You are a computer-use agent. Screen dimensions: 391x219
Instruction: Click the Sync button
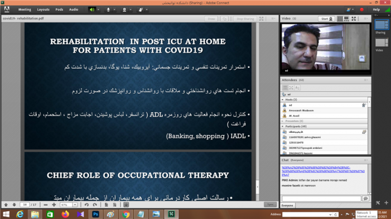(x=271, y=205)
